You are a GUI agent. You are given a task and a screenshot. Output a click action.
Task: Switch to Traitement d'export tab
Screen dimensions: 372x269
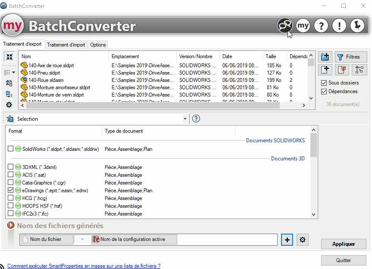click(22, 44)
